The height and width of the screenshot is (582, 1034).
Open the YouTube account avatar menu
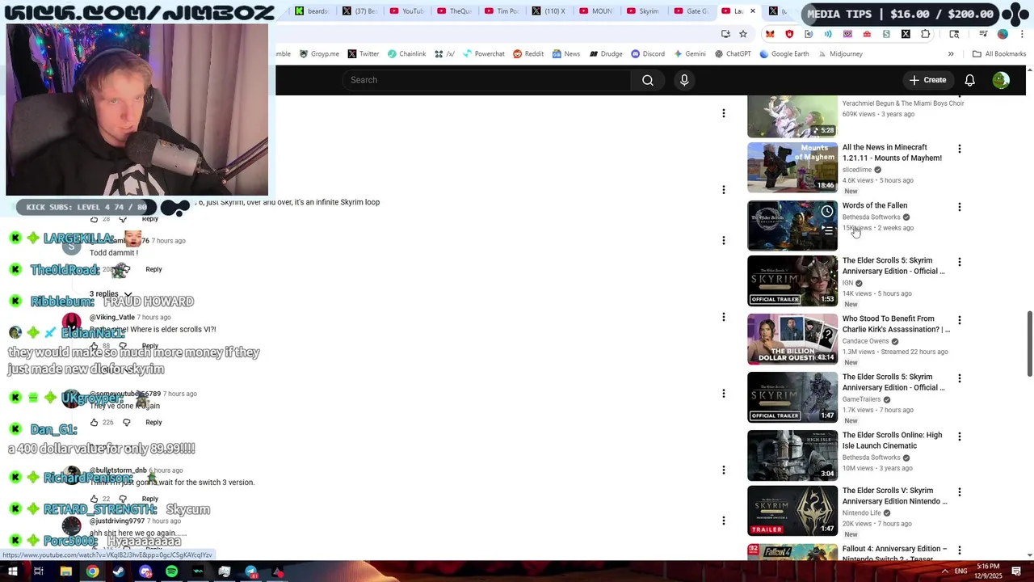click(x=1001, y=80)
